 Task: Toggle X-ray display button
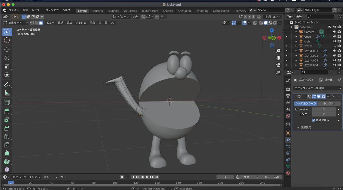click(x=255, y=23)
